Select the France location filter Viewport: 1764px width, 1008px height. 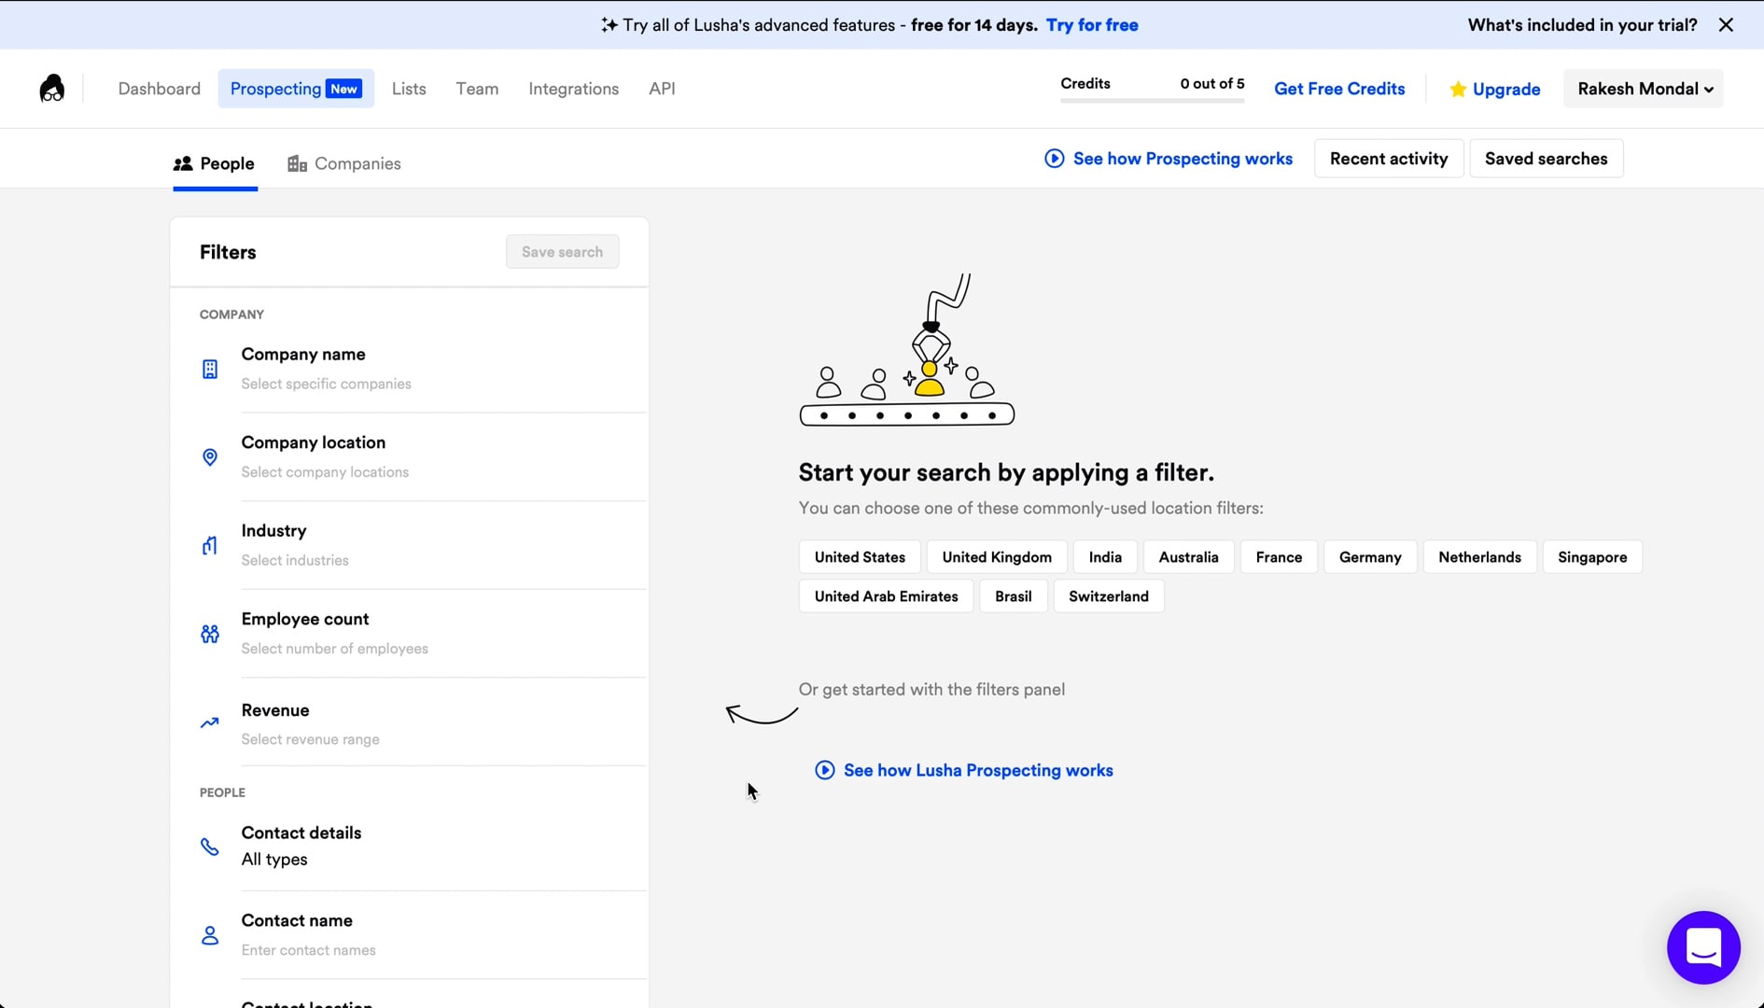point(1279,557)
